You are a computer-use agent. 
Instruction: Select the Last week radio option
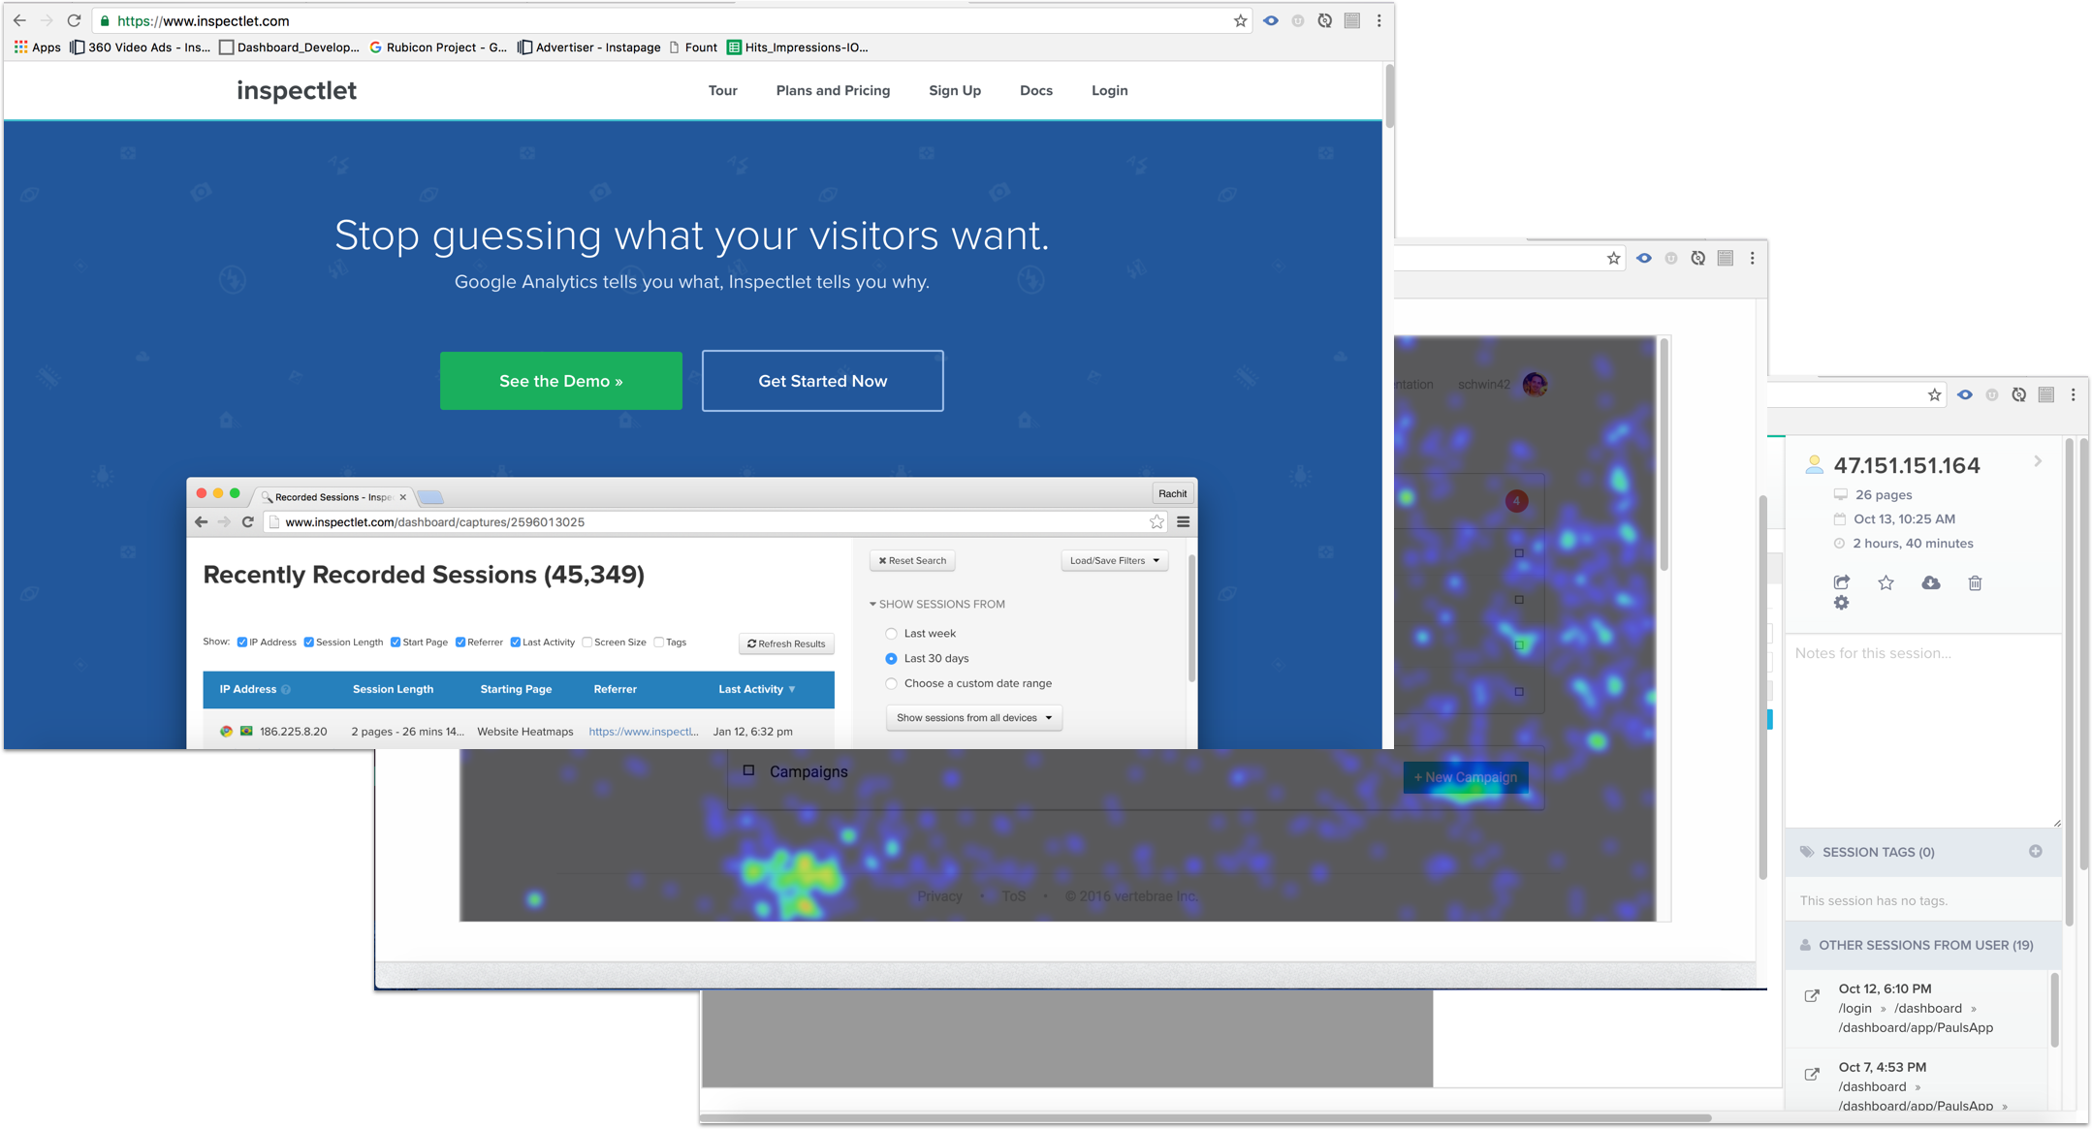(x=891, y=634)
